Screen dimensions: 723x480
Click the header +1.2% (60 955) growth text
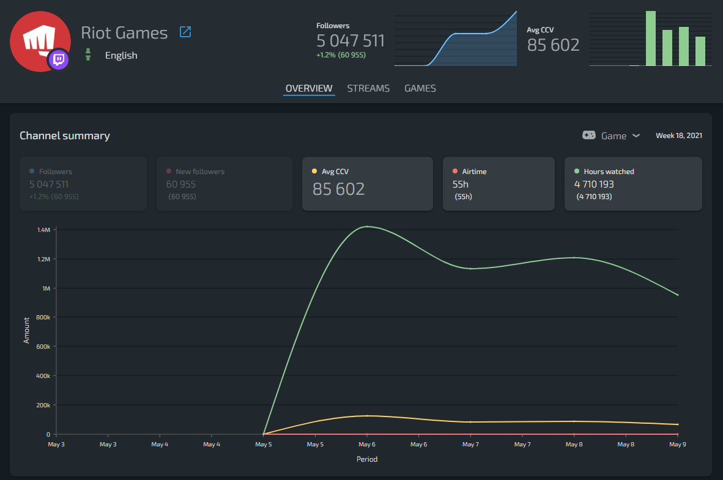tap(341, 55)
